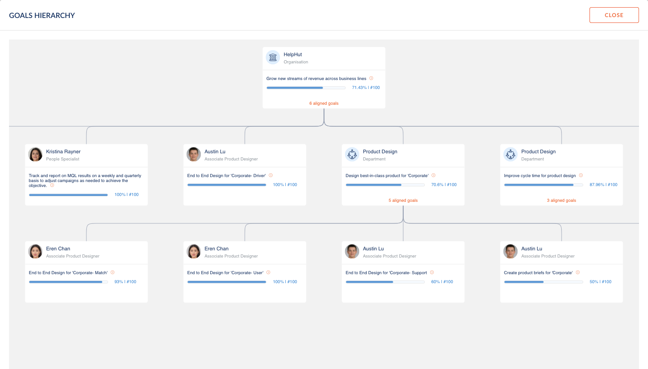Click Kristina Rayner's profile avatar
The width and height of the screenshot is (648, 369).
[35, 155]
